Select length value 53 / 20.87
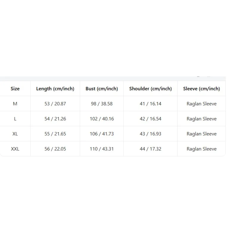 55,104
